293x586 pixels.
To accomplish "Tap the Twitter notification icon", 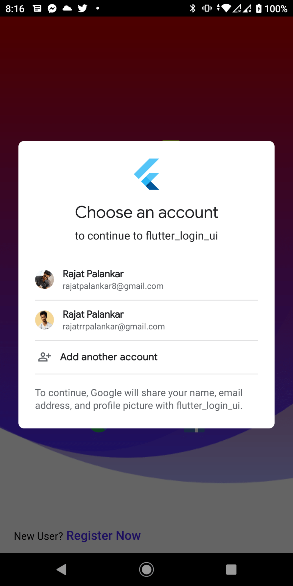I will click(82, 9).
